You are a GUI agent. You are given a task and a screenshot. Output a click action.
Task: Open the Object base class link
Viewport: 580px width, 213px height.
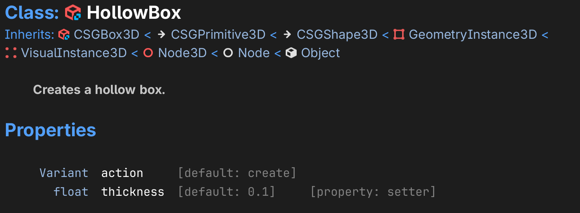click(x=321, y=53)
